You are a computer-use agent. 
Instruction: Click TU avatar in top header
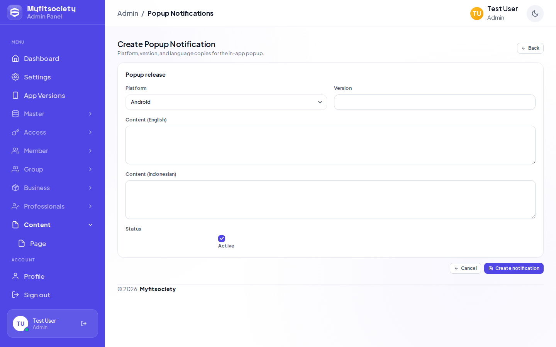(477, 13)
